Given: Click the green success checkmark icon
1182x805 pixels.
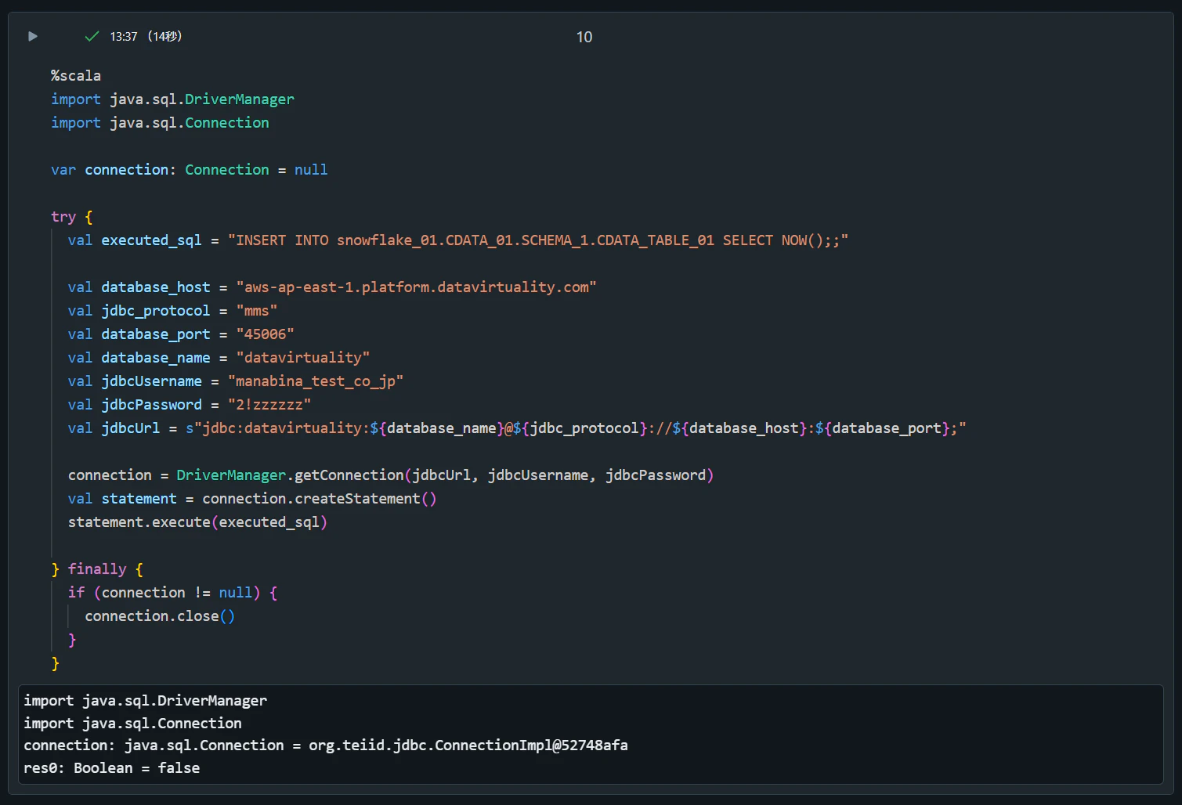Looking at the screenshot, I should pos(92,36).
